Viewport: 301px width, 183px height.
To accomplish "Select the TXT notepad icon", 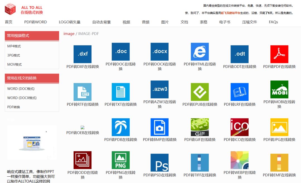I will (x=121, y=92).
